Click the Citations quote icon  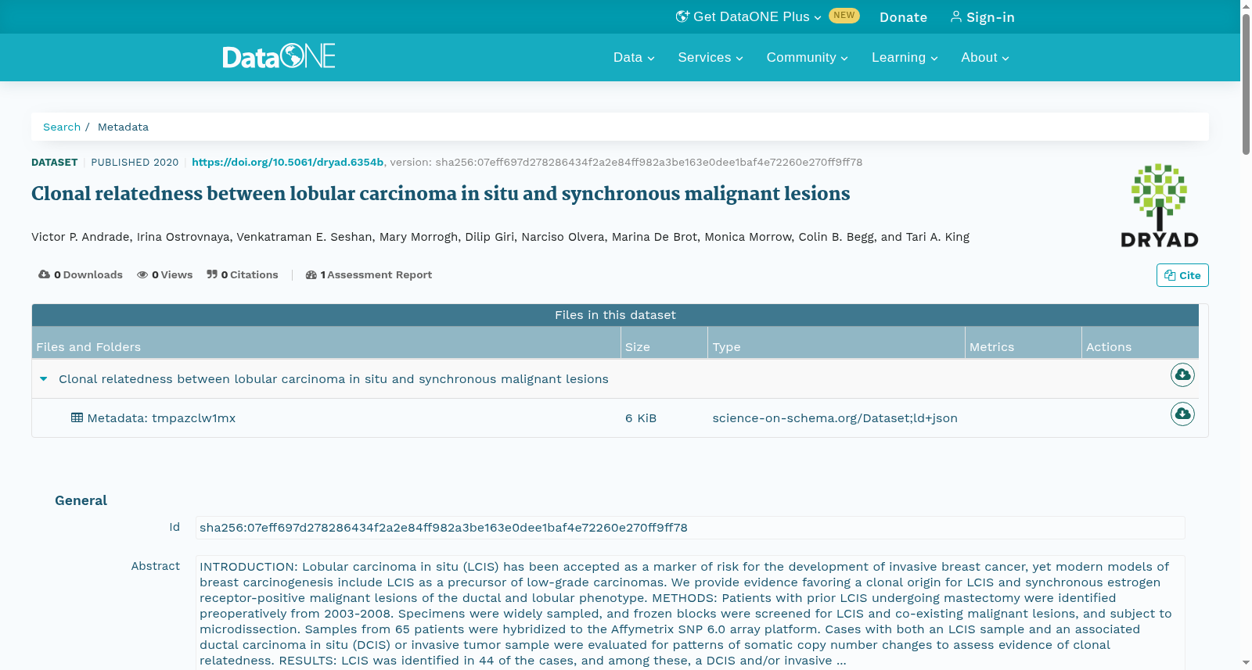[212, 274]
